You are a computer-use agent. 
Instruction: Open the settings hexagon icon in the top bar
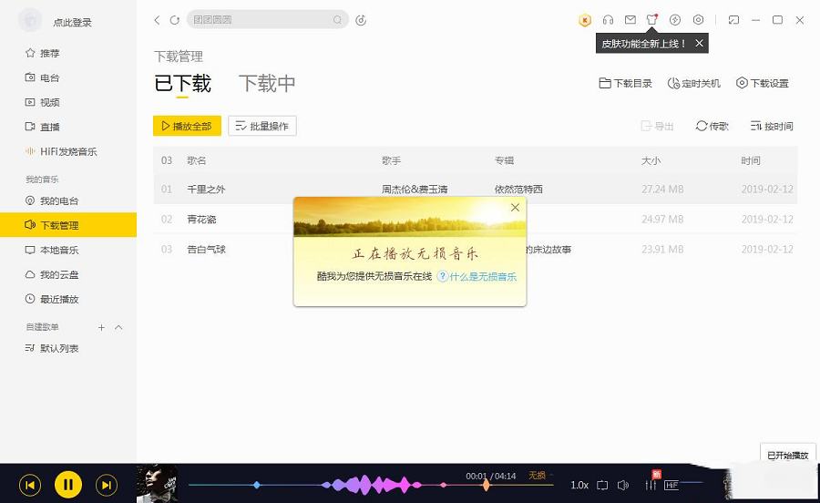click(698, 20)
